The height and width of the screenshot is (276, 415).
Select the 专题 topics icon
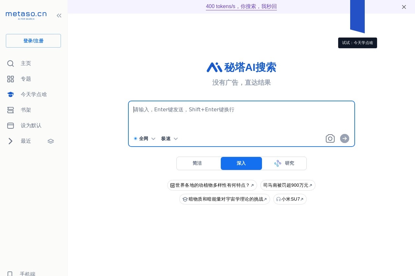point(10,79)
